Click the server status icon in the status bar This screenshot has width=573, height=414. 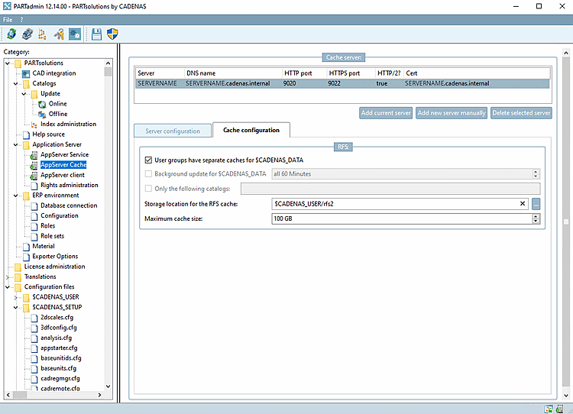click(559, 409)
